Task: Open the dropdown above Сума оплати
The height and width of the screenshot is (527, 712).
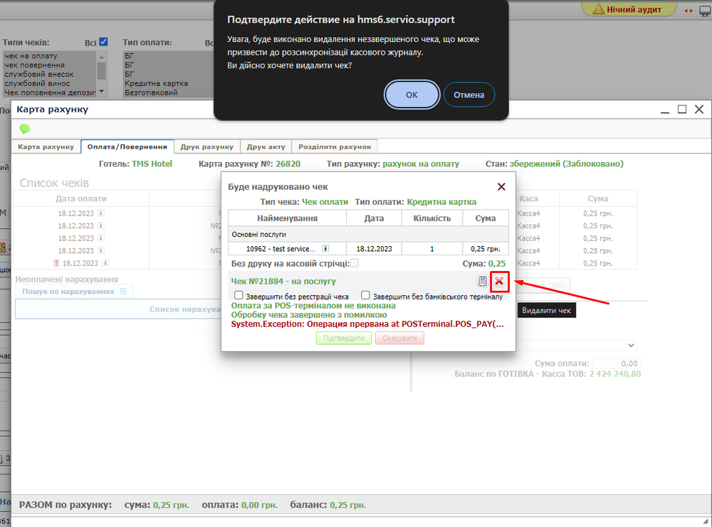Action: [629, 345]
